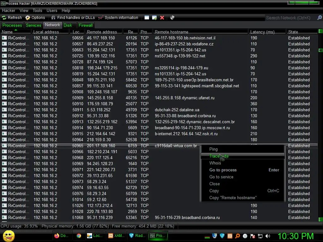This screenshot has width=323, height=242.
Task: Click the XAMPP tray icon
Action: coord(230,236)
